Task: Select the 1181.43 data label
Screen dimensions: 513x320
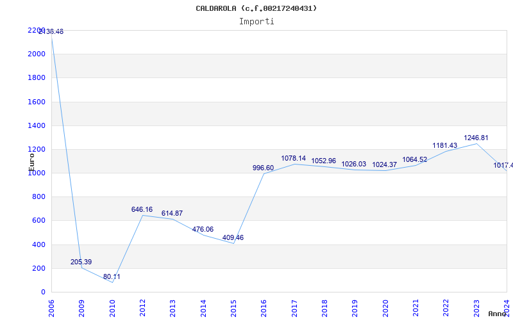Action: 445,146
